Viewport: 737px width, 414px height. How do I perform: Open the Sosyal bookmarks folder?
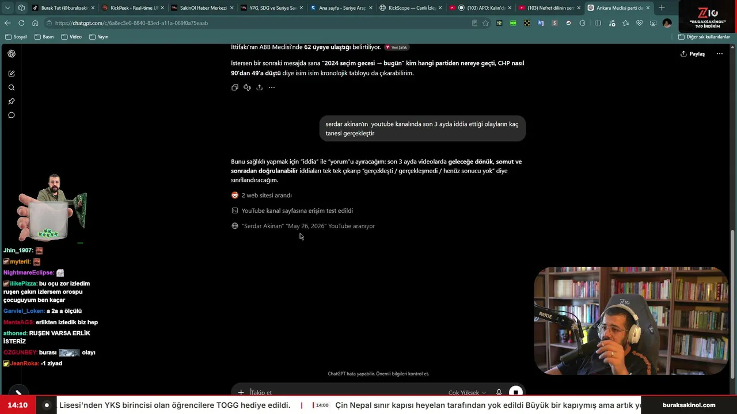16,37
